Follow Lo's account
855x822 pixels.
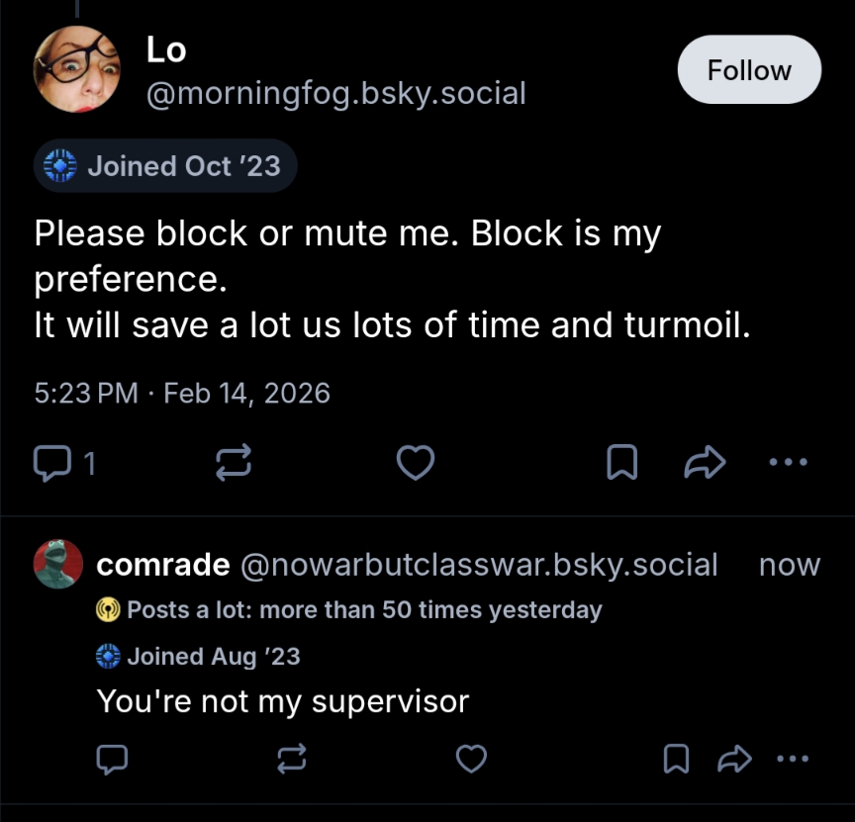[x=748, y=71]
